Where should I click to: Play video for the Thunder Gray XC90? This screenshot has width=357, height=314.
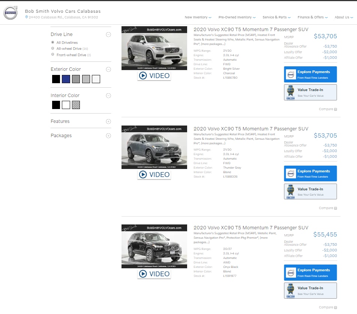[x=154, y=175]
